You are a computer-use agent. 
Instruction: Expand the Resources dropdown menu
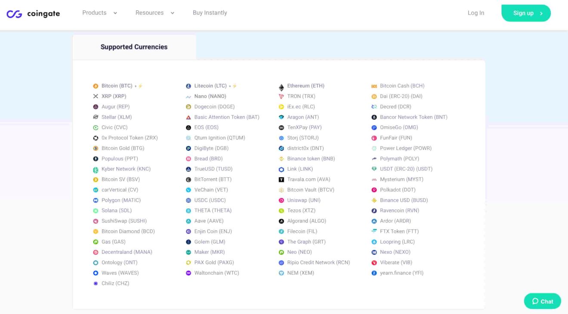pyautogui.click(x=154, y=13)
